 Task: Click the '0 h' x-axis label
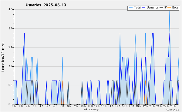click(x=14, y=106)
